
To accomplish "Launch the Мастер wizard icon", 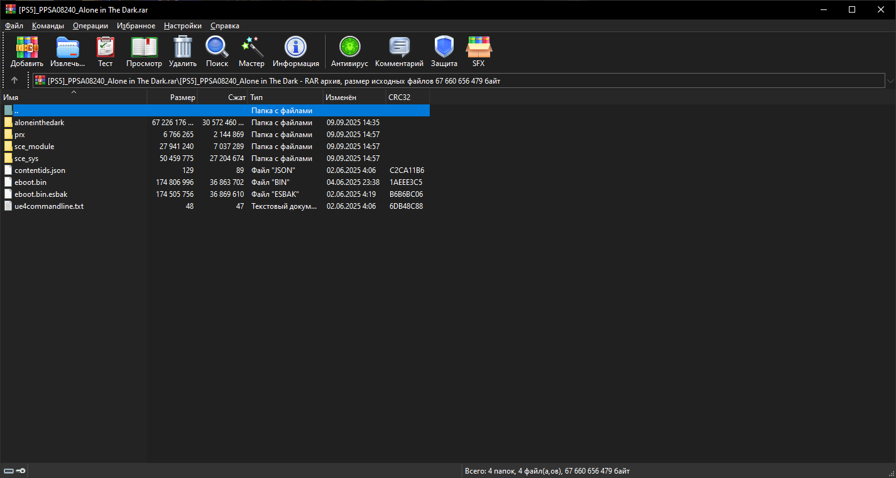I will point(252,47).
